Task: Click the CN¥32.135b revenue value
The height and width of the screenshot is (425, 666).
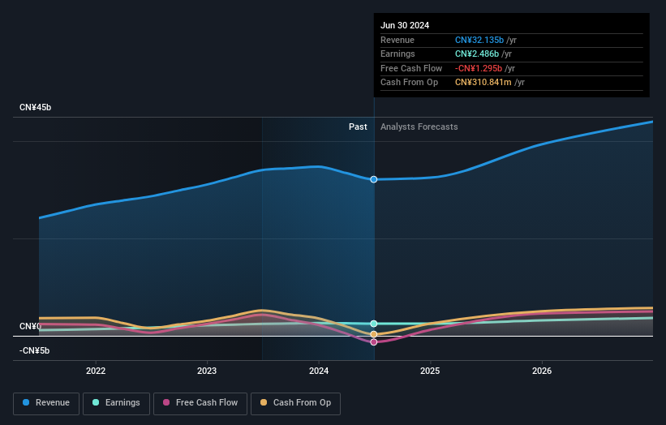Action: pos(479,40)
